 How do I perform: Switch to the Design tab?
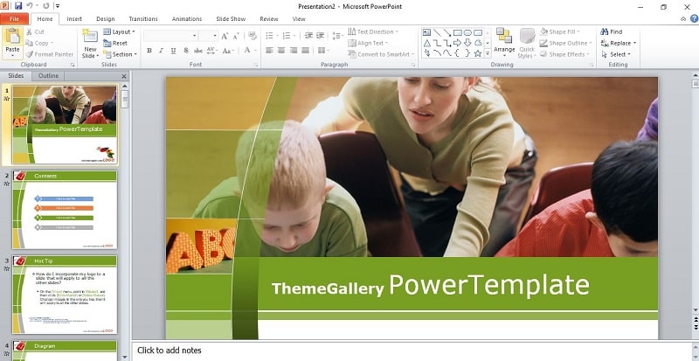(x=105, y=18)
